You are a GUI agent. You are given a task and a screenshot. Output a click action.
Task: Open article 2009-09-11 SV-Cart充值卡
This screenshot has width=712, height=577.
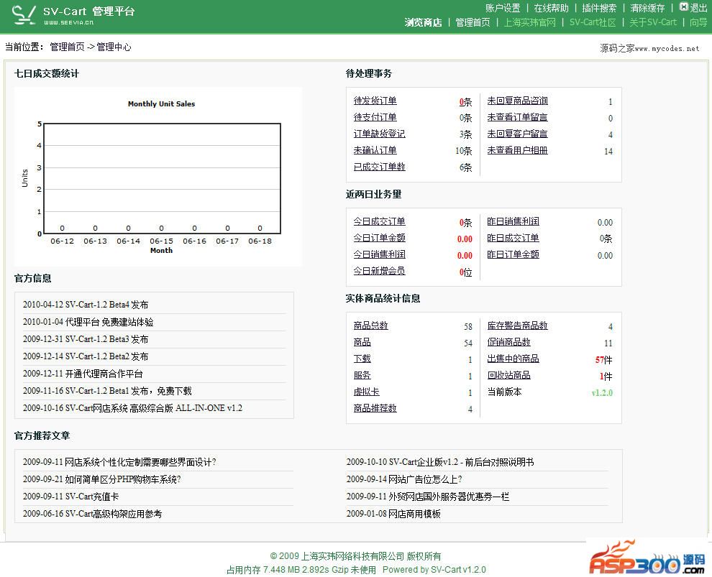(x=70, y=497)
